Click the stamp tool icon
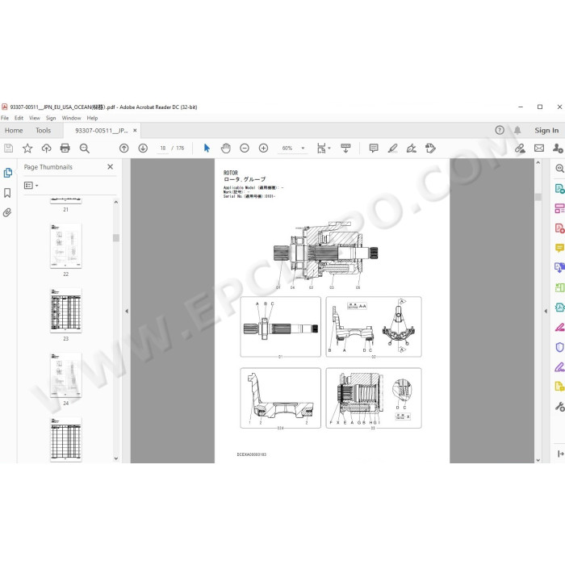 pos(430,148)
